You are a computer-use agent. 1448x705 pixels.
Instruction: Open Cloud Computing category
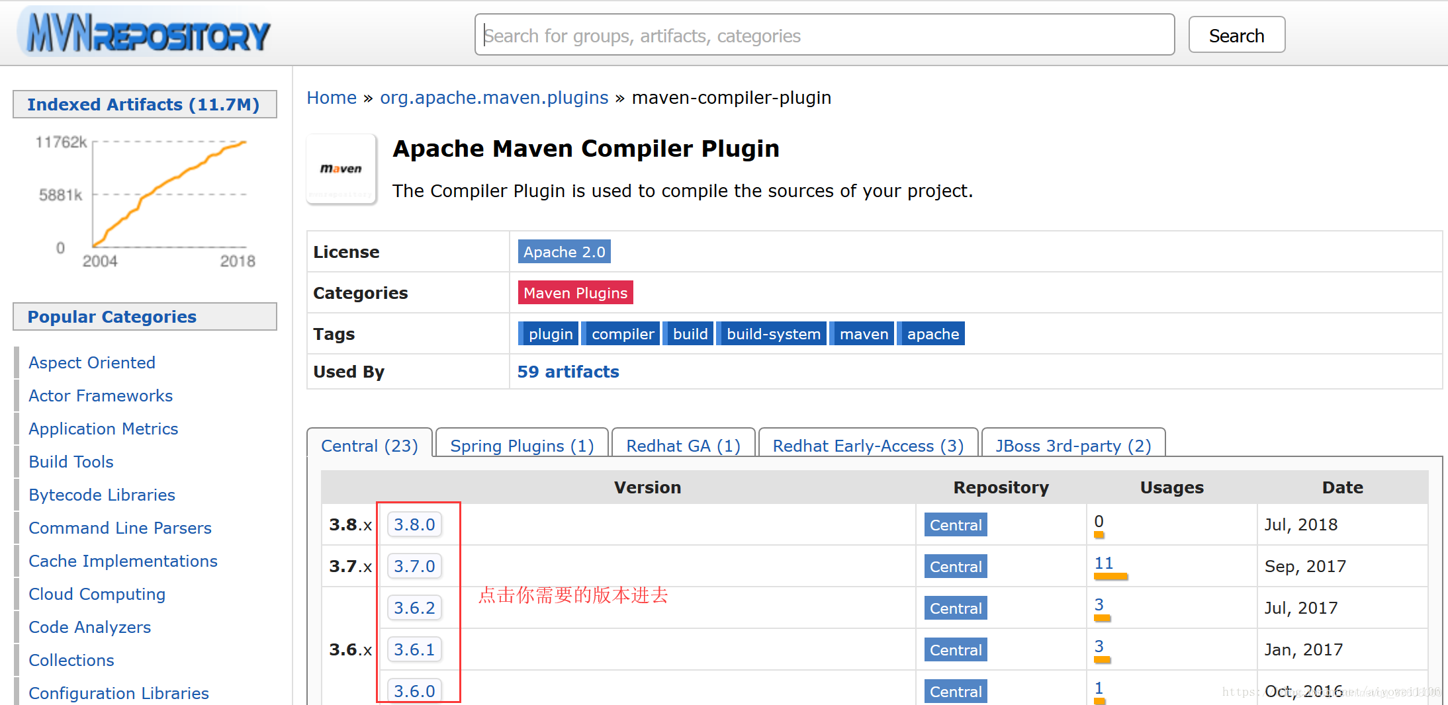[x=97, y=594]
